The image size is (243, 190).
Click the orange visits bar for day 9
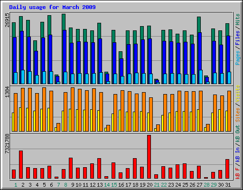73,109
